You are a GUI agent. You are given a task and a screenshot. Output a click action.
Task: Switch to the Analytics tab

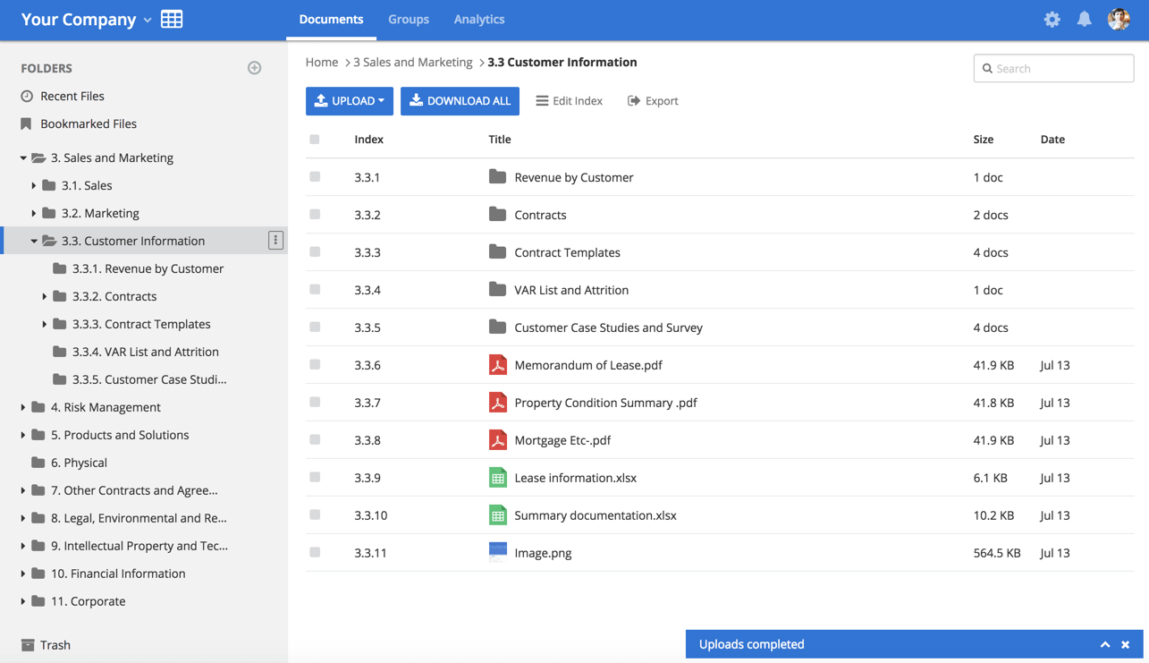pos(478,19)
